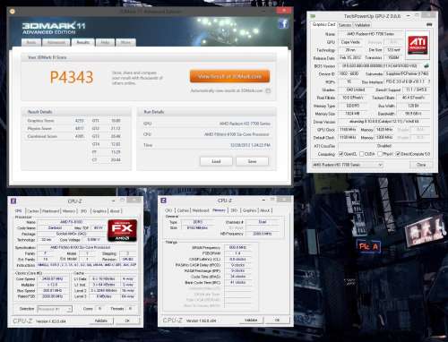This screenshot has width=448, height=342.
Task: Switch to the Basic tab in 3DMark 11
Action: click(31, 42)
